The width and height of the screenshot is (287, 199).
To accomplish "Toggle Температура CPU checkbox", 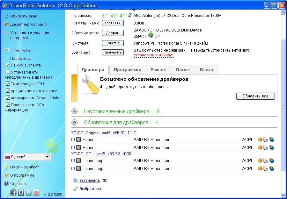I will pos(8,83).
